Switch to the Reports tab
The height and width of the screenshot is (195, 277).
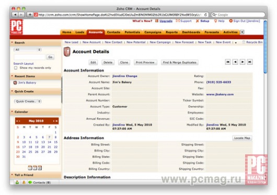click(x=172, y=32)
